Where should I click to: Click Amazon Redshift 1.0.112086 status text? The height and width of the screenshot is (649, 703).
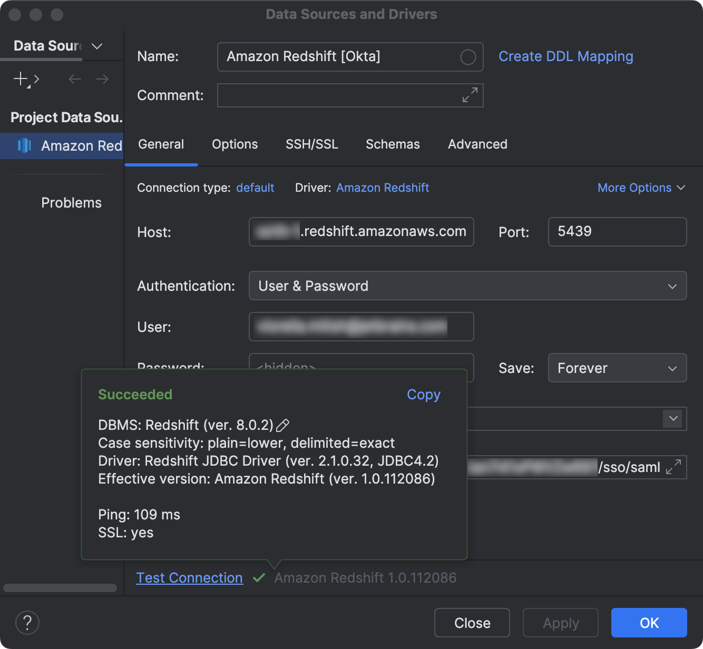click(x=365, y=578)
